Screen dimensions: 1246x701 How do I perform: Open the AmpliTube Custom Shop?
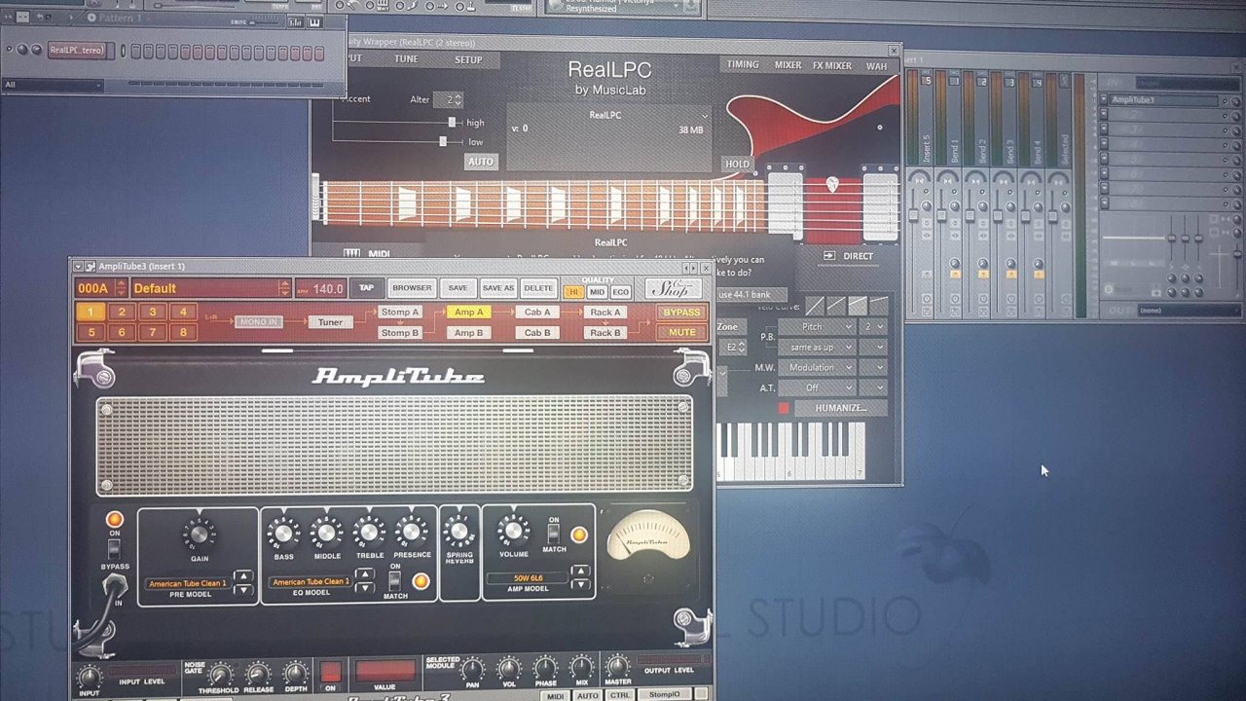point(673,288)
